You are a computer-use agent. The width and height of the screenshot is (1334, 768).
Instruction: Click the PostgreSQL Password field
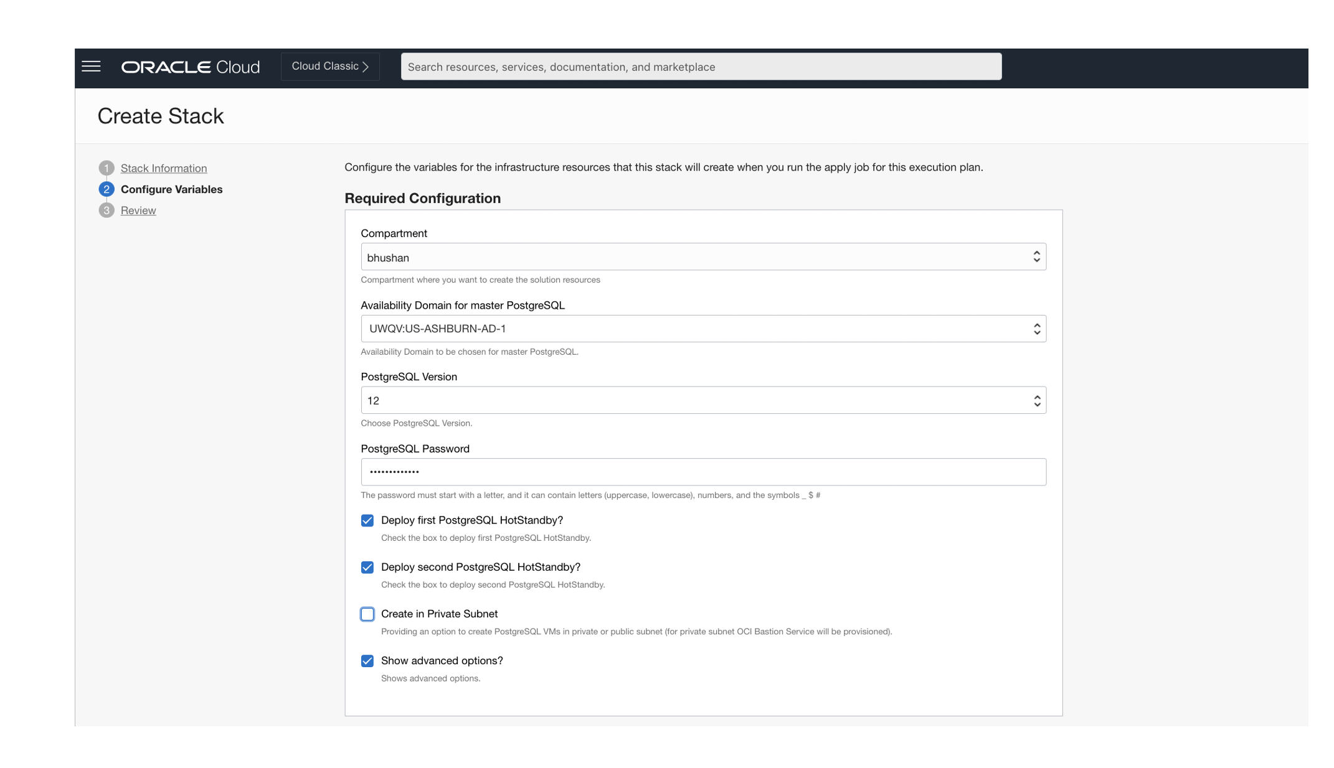[702, 472]
